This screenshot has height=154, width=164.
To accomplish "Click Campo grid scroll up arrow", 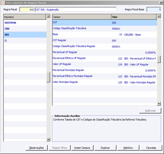I will 159,16.
